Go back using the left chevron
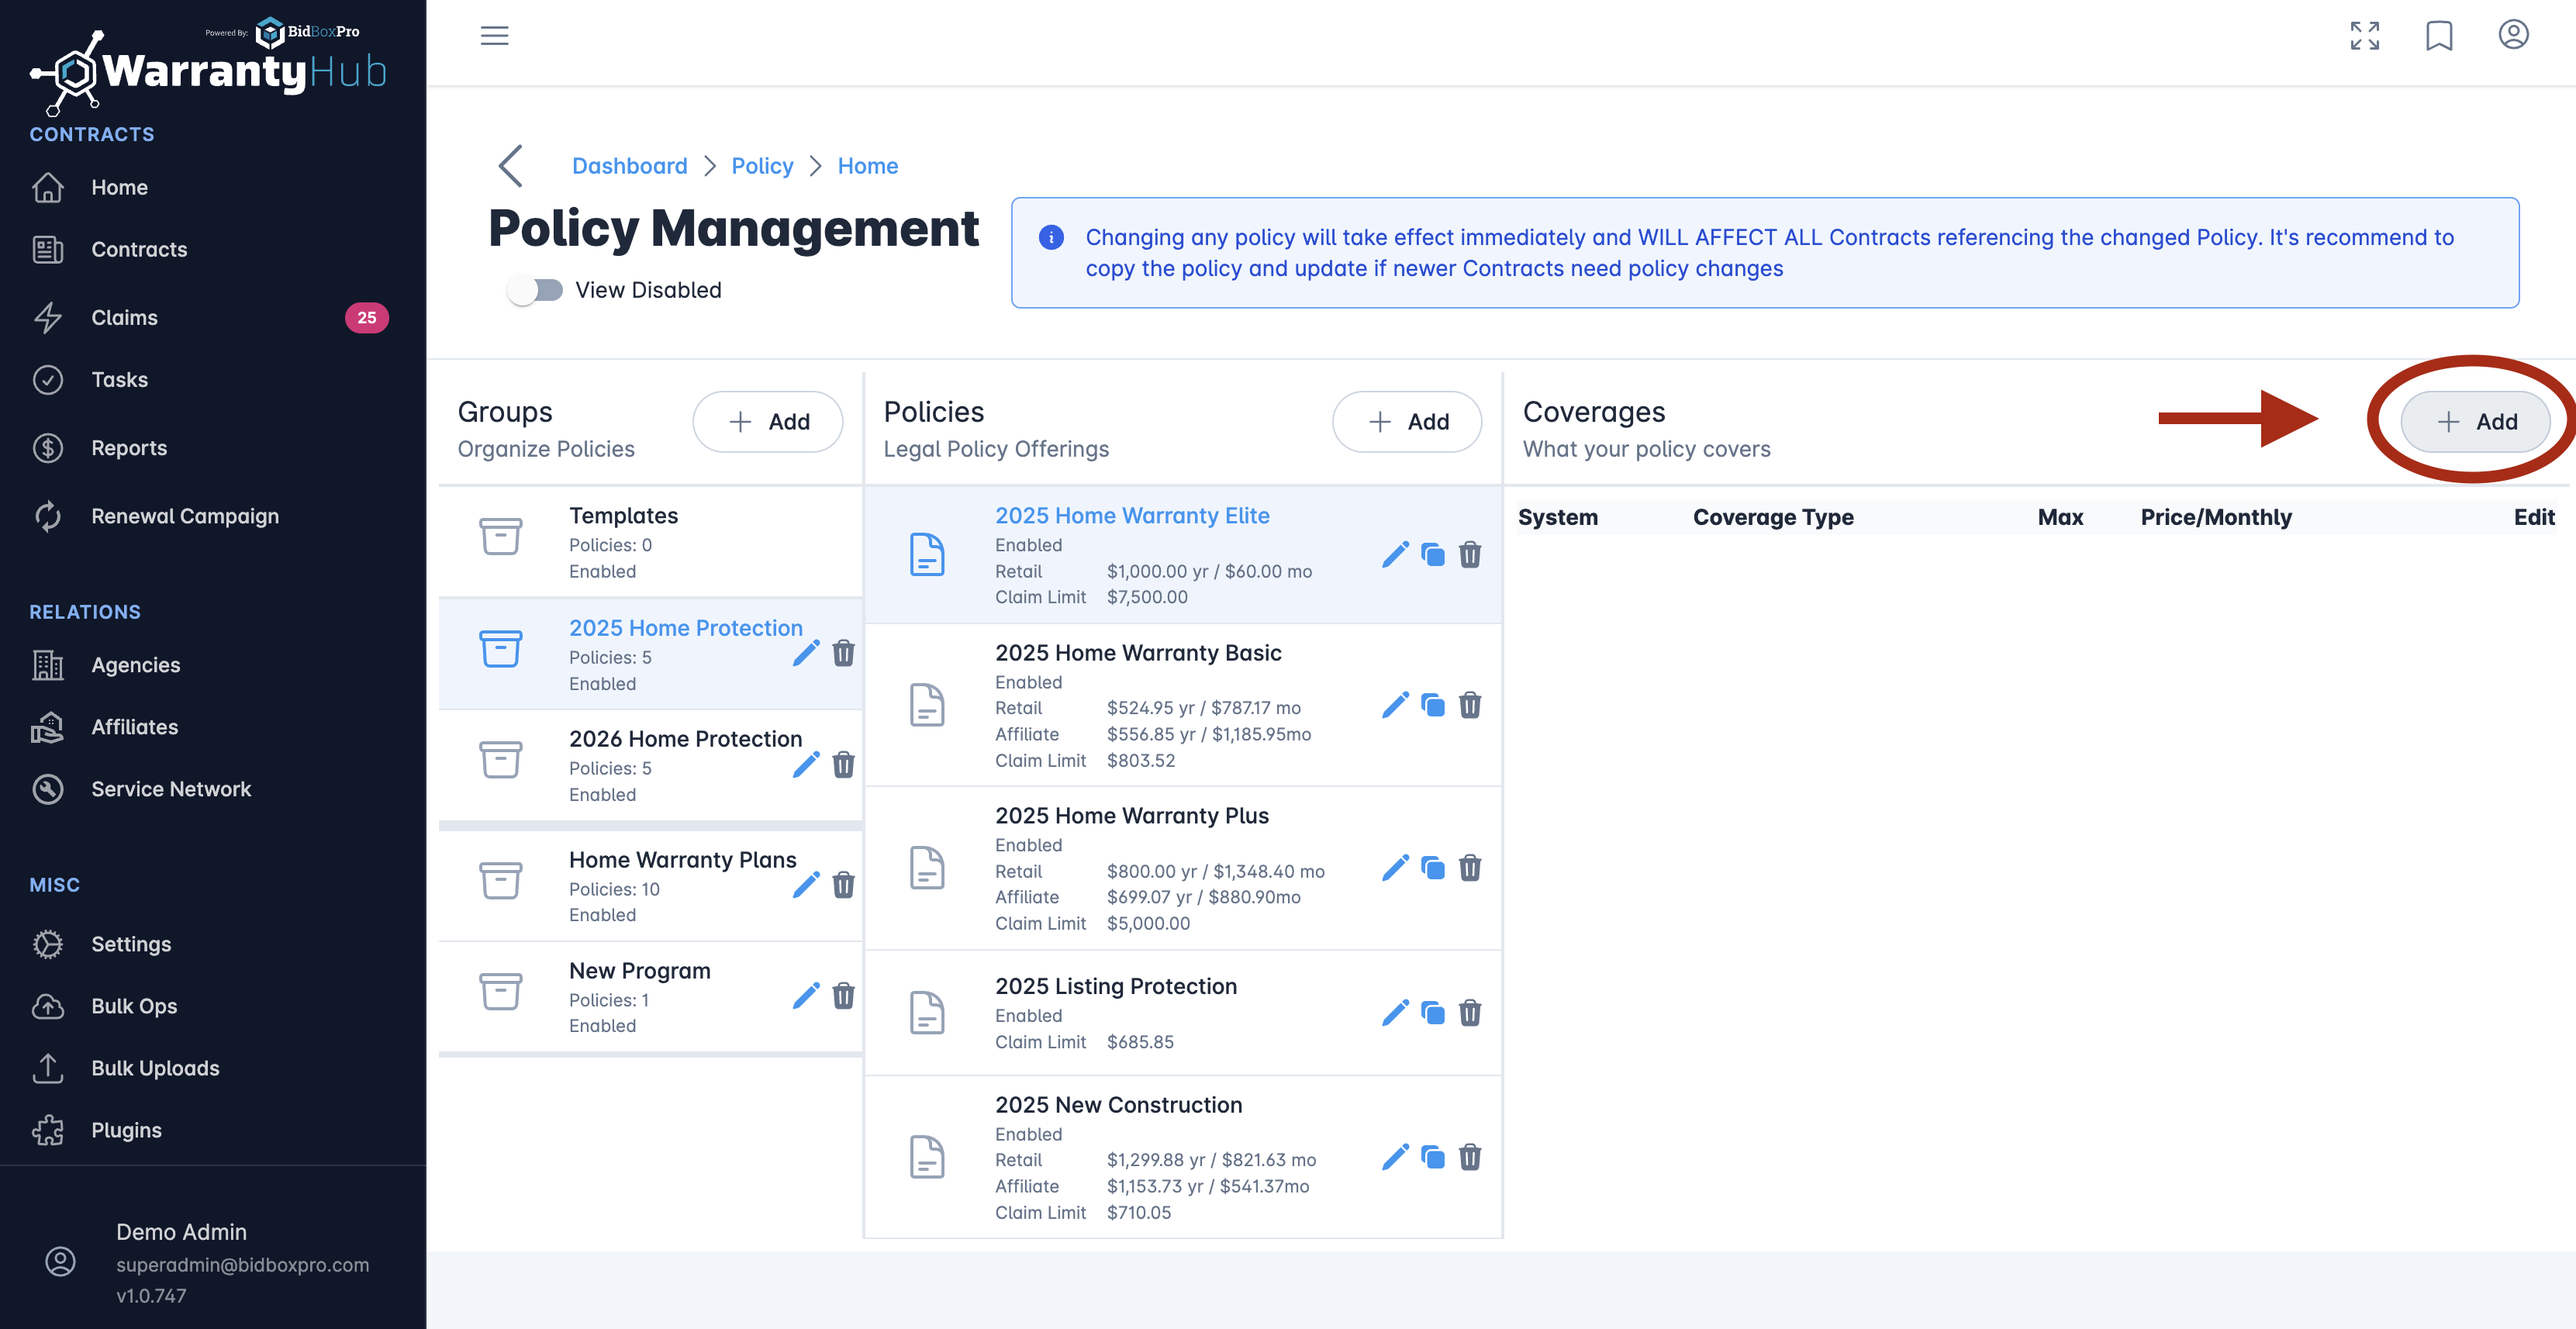This screenshot has height=1329, width=2576. click(x=511, y=166)
